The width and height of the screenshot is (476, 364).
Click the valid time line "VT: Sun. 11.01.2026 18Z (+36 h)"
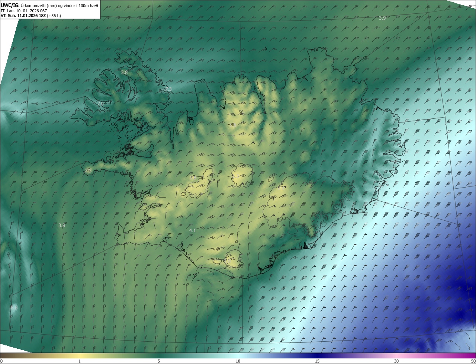(x=31, y=16)
